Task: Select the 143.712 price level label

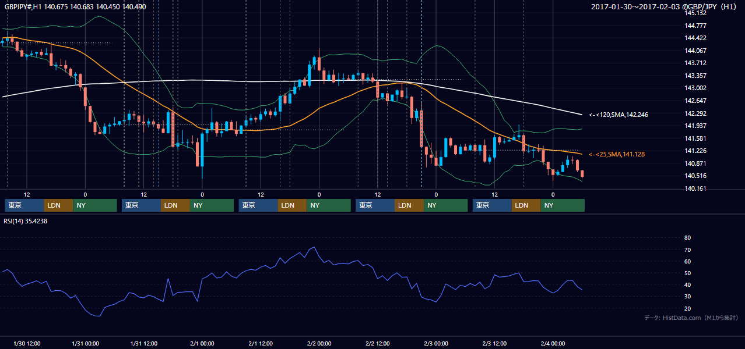Action: coord(697,63)
